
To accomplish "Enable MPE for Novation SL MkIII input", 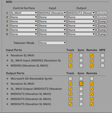I will (102, 56).
